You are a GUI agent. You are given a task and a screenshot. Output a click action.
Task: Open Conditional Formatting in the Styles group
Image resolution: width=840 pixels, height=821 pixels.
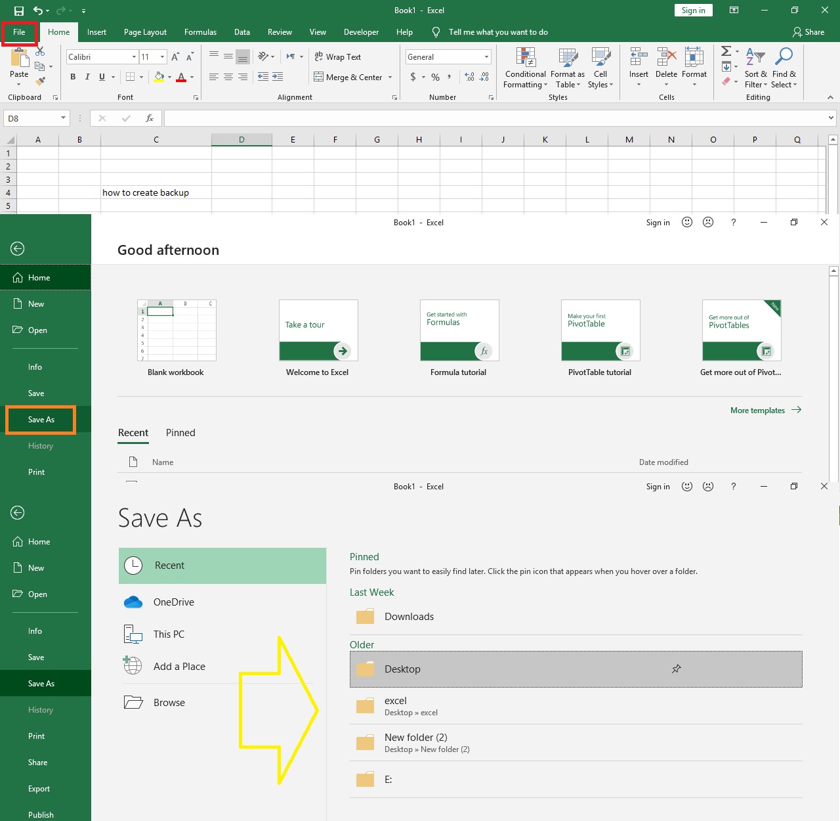[525, 68]
